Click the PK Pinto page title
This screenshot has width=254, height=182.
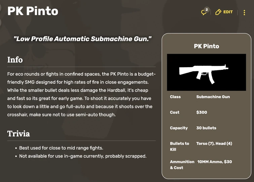pyautogui.click(x=33, y=11)
